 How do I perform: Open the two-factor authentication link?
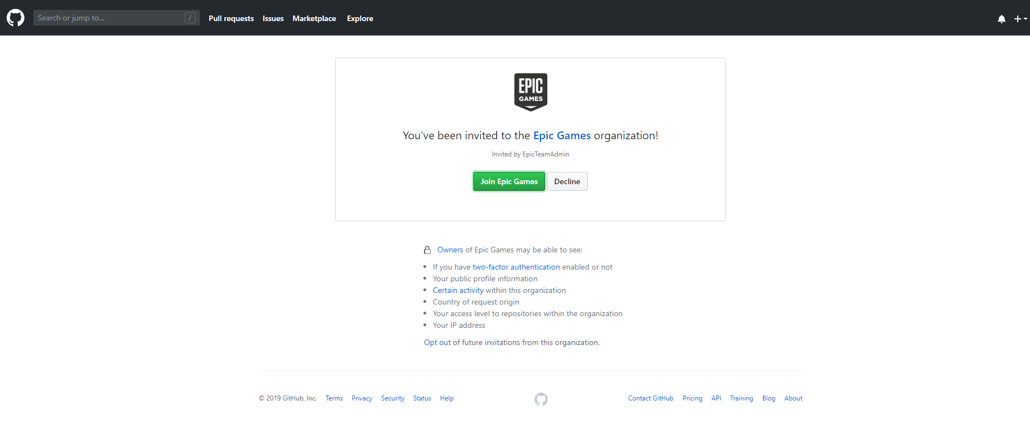pos(516,267)
